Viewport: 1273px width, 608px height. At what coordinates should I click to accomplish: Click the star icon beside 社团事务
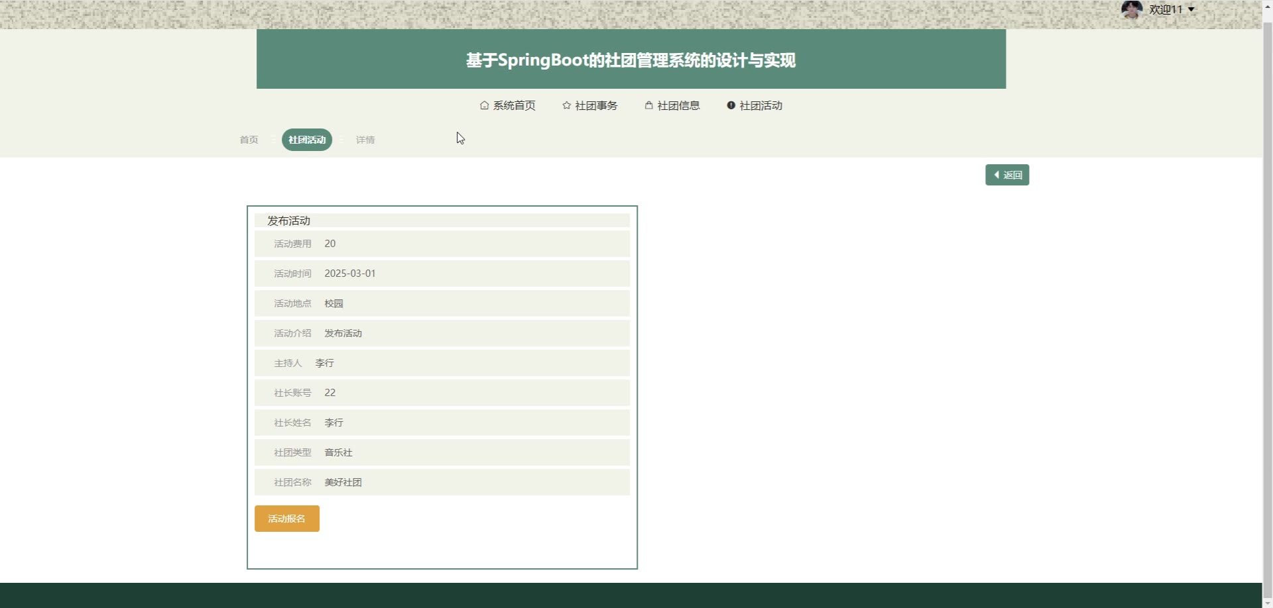tap(566, 105)
